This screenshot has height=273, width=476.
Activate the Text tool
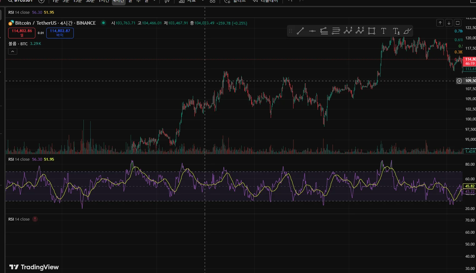point(383,31)
